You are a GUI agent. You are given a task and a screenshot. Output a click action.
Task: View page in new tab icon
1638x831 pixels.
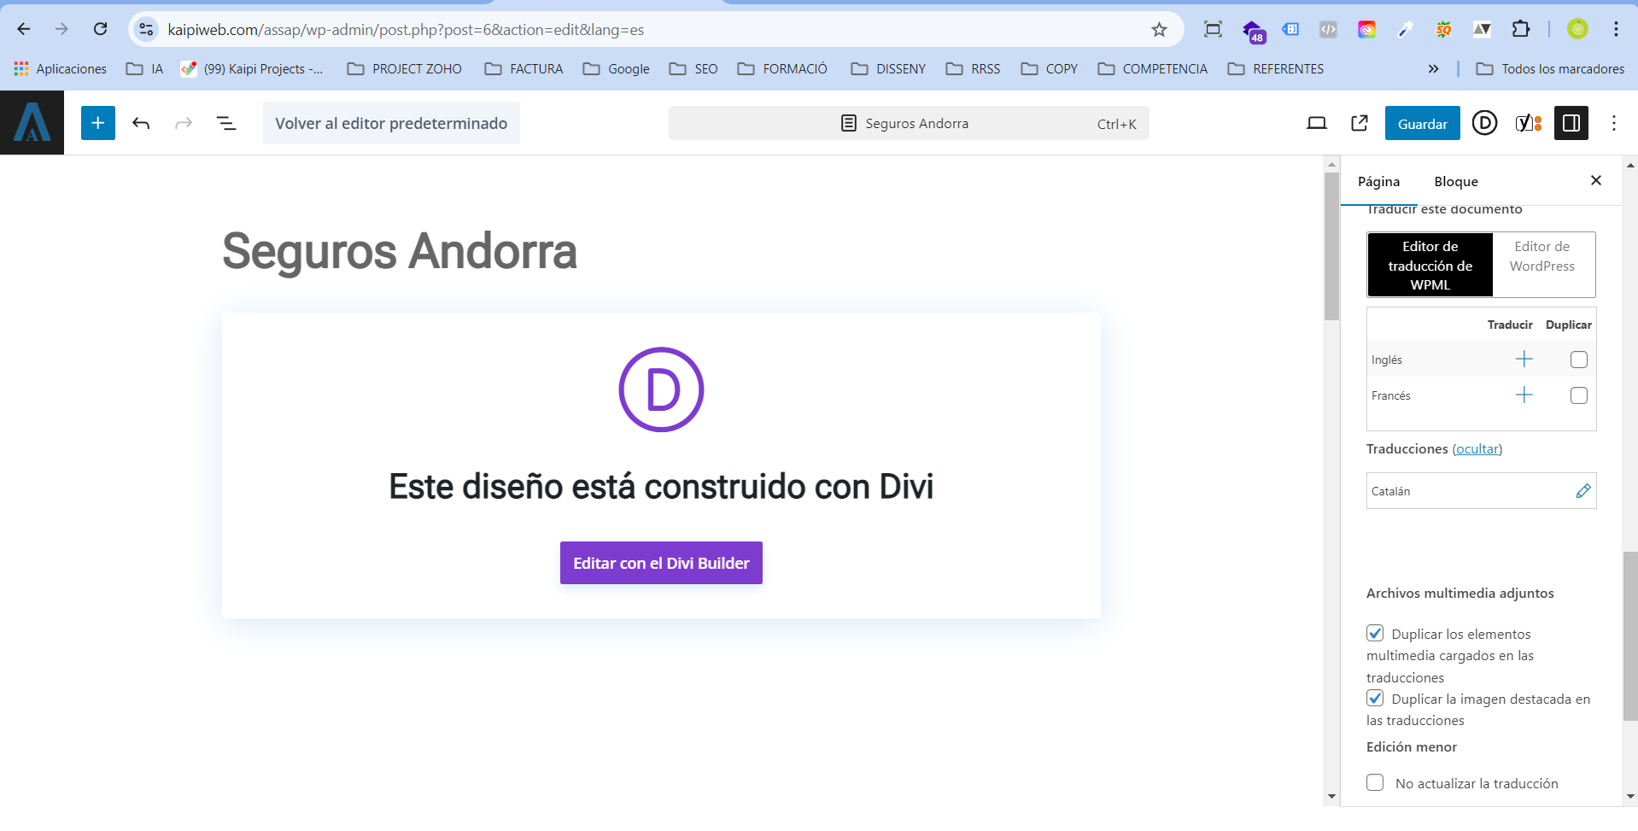click(1360, 123)
